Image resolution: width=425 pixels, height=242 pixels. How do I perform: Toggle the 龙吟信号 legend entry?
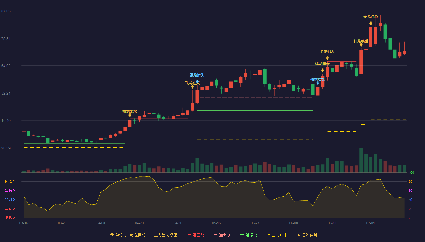(x=307, y=235)
